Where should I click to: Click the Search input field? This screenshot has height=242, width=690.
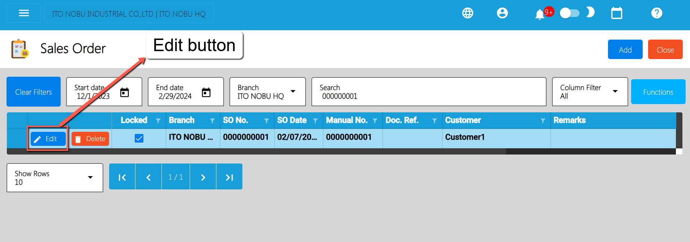428,92
